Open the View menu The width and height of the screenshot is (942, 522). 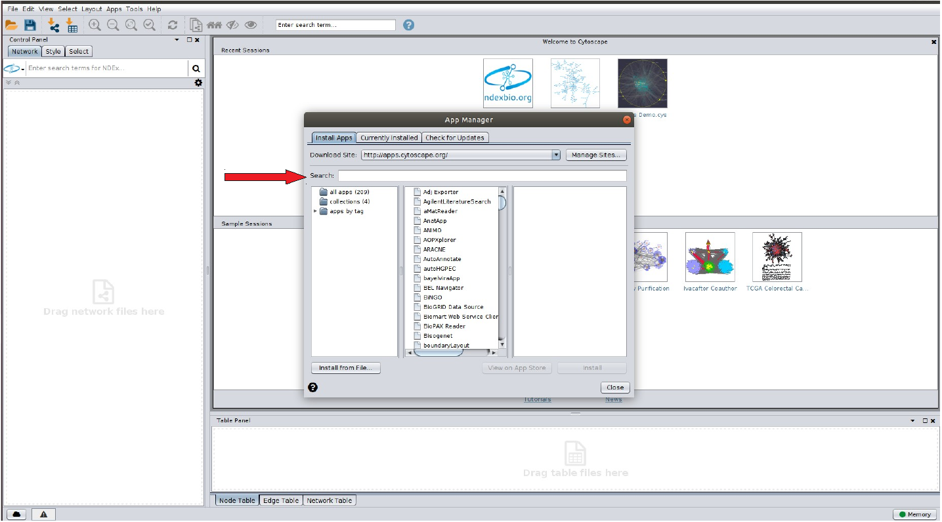46,9
